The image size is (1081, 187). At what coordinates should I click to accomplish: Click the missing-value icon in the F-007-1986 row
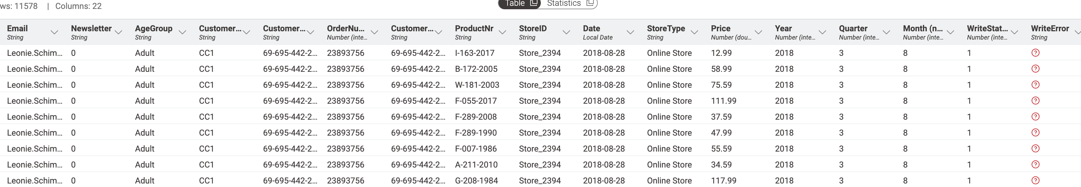1035,148
